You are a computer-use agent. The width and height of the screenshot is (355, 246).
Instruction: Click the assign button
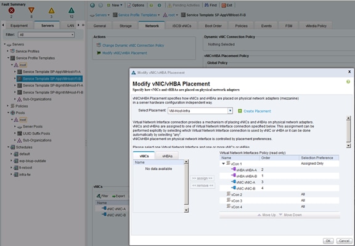pos(202,178)
